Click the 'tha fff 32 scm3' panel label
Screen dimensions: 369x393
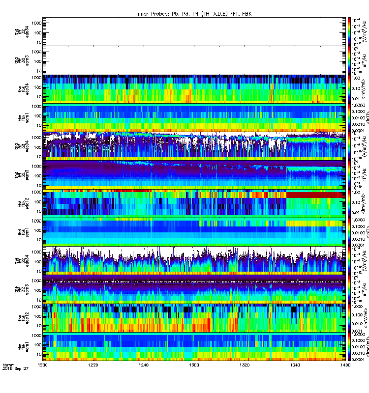pos(22,60)
